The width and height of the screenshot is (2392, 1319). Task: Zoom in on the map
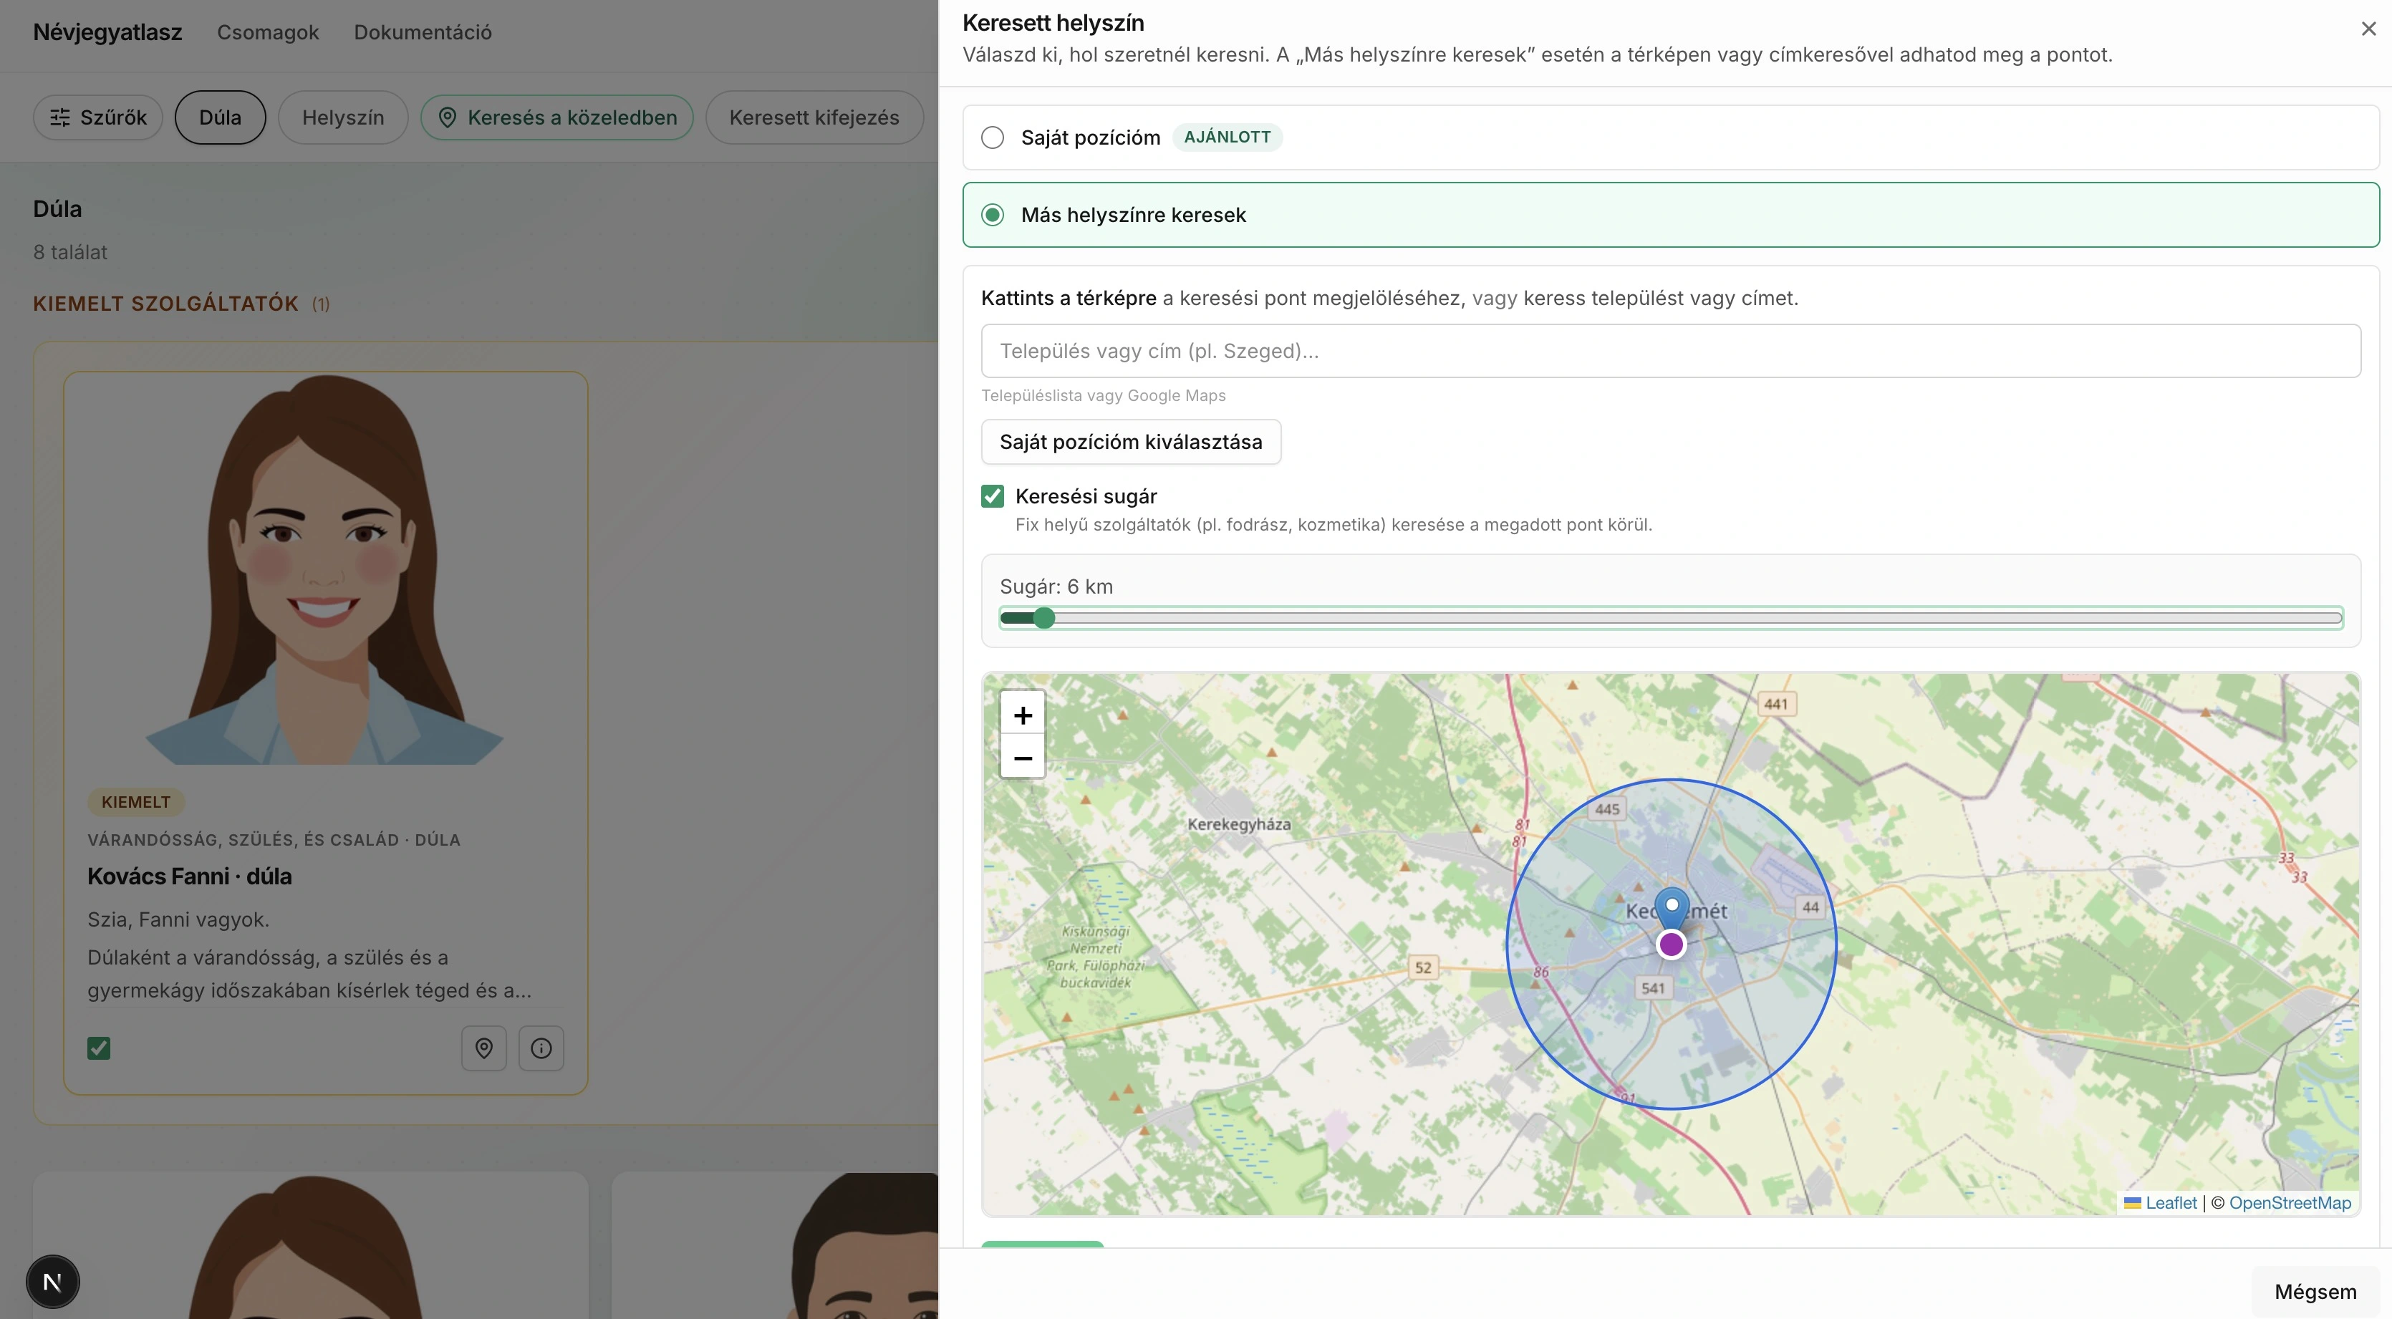(1023, 715)
